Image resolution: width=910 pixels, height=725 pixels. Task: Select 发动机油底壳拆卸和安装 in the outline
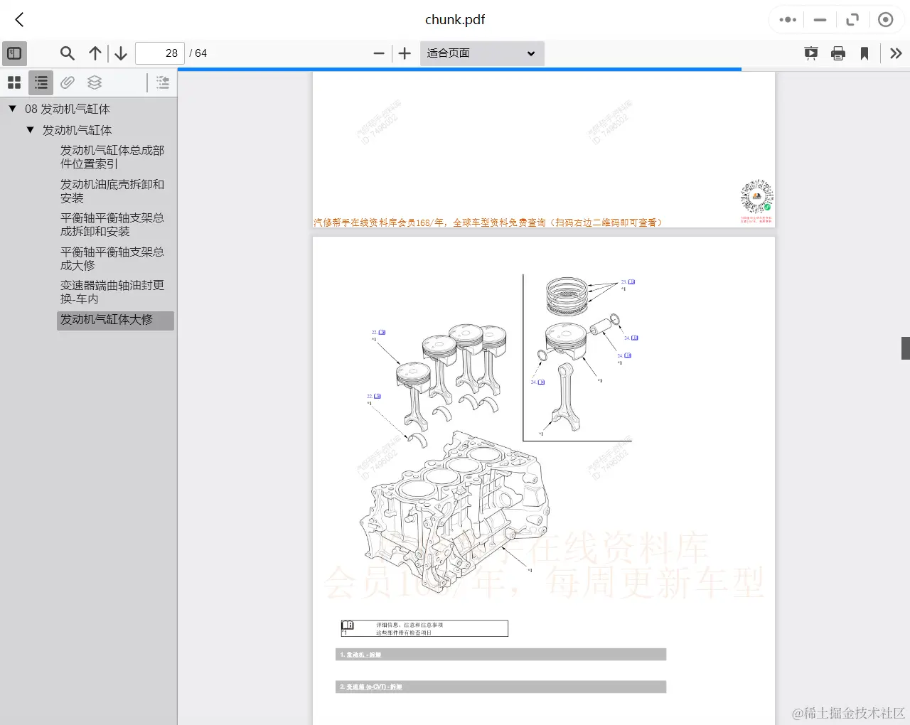coord(112,190)
